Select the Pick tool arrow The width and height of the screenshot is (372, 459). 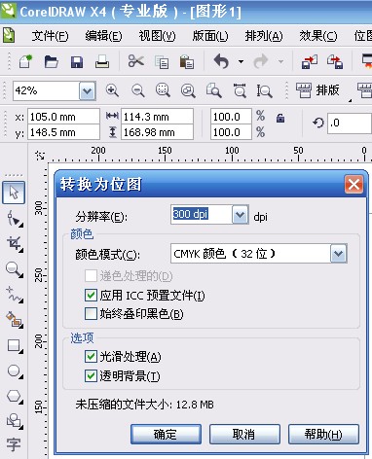(14, 193)
